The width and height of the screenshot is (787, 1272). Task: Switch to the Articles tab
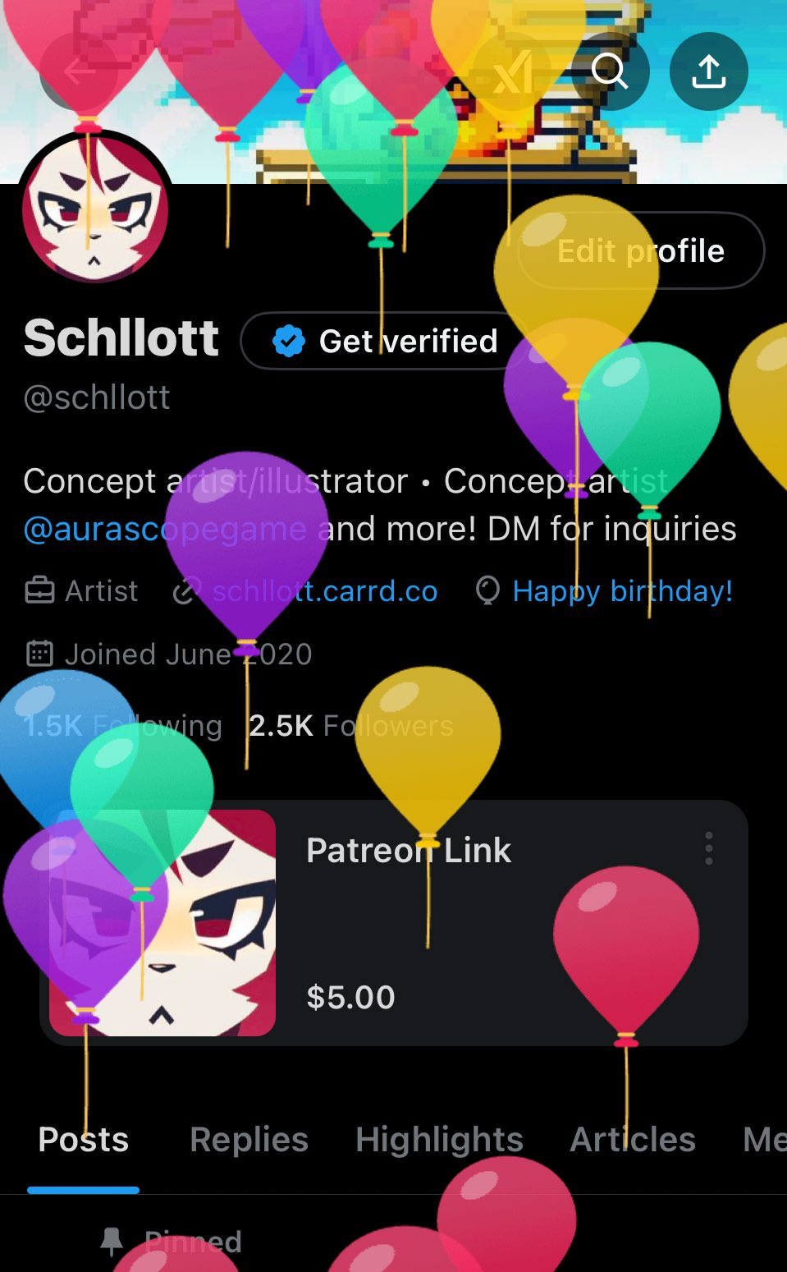(x=633, y=1140)
